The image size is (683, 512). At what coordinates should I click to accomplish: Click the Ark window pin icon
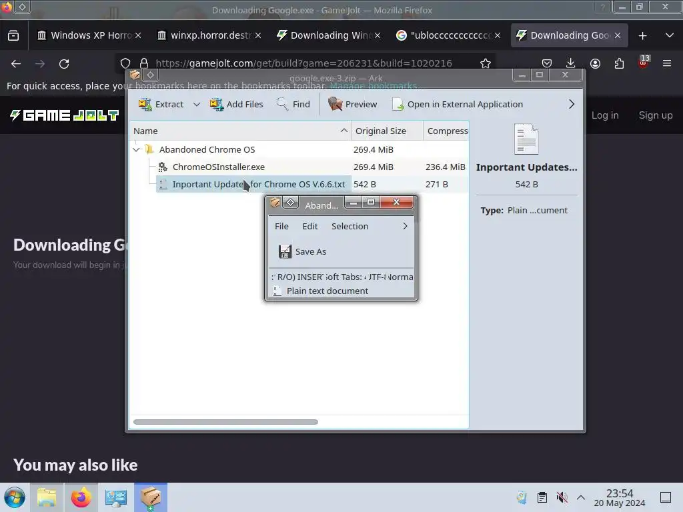point(150,75)
